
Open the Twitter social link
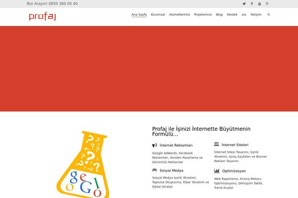[x=244, y=4]
